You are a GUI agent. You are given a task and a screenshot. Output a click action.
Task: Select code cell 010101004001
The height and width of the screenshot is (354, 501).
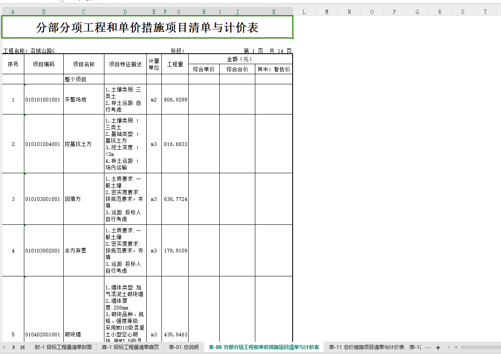[44, 144]
